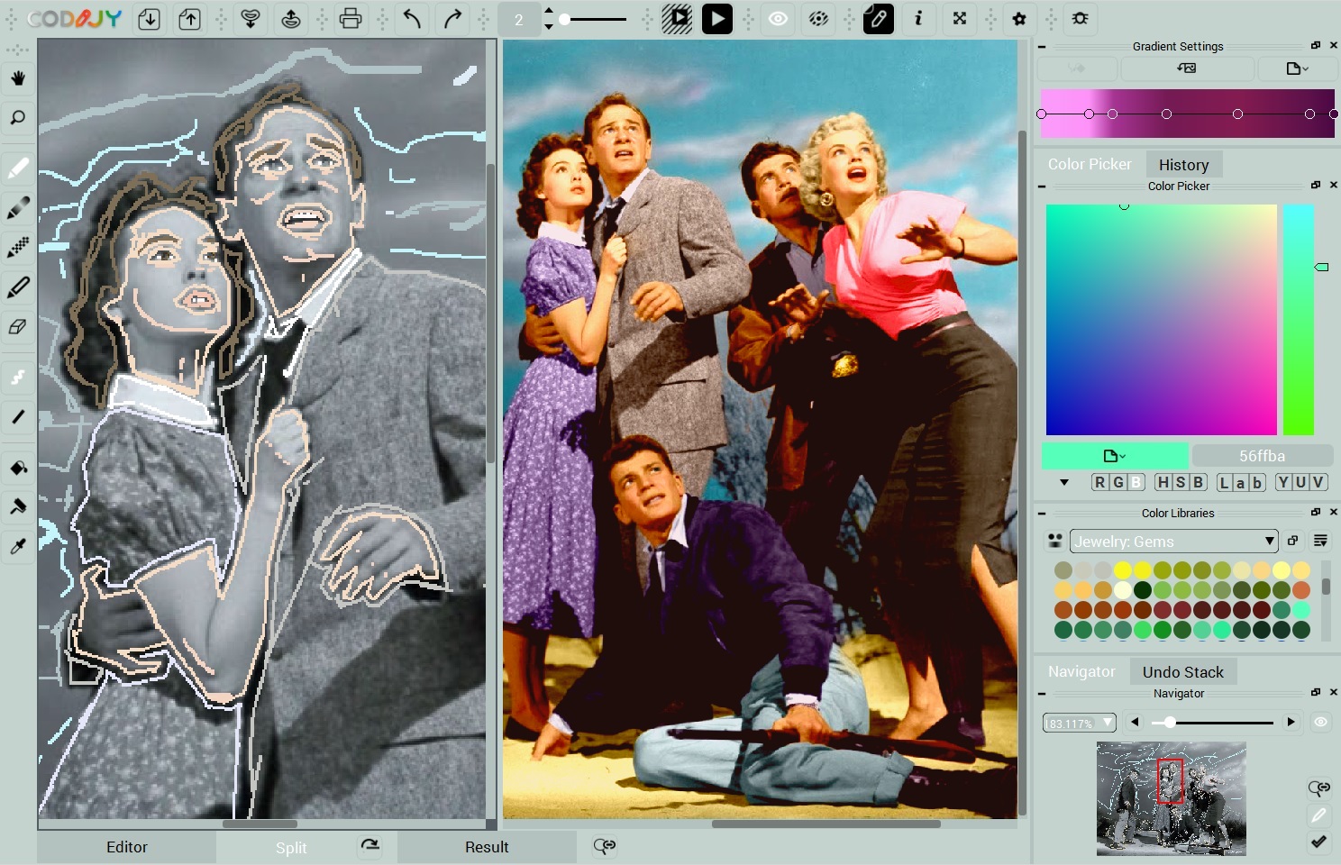This screenshot has height=865, width=1341.
Task: Switch to the Undo Stack tab
Action: click(x=1182, y=671)
